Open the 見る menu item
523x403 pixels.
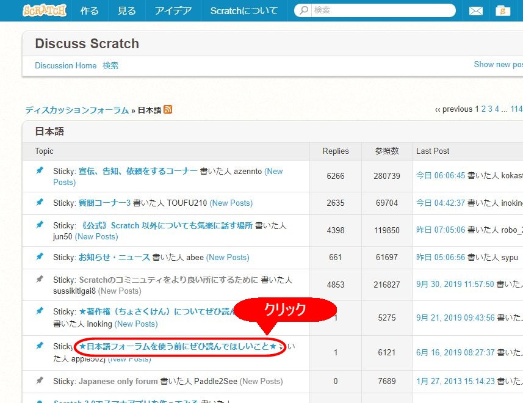click(x=127, y=10)
